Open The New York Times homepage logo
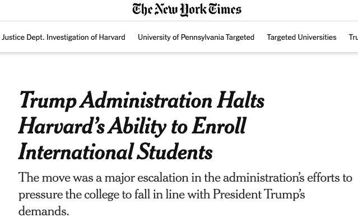This screenshot has width=358, height=222. click(187, 10)
